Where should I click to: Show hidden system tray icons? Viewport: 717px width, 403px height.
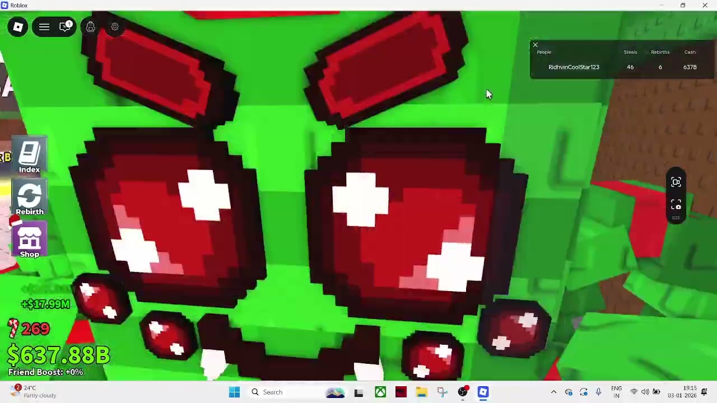553,392
